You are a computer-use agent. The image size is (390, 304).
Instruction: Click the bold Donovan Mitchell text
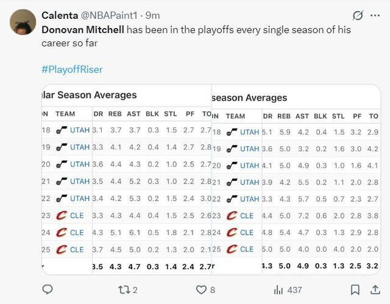[x=83, y=29]
